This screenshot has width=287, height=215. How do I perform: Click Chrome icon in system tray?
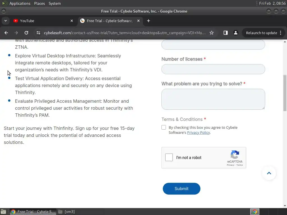[255, 212]
